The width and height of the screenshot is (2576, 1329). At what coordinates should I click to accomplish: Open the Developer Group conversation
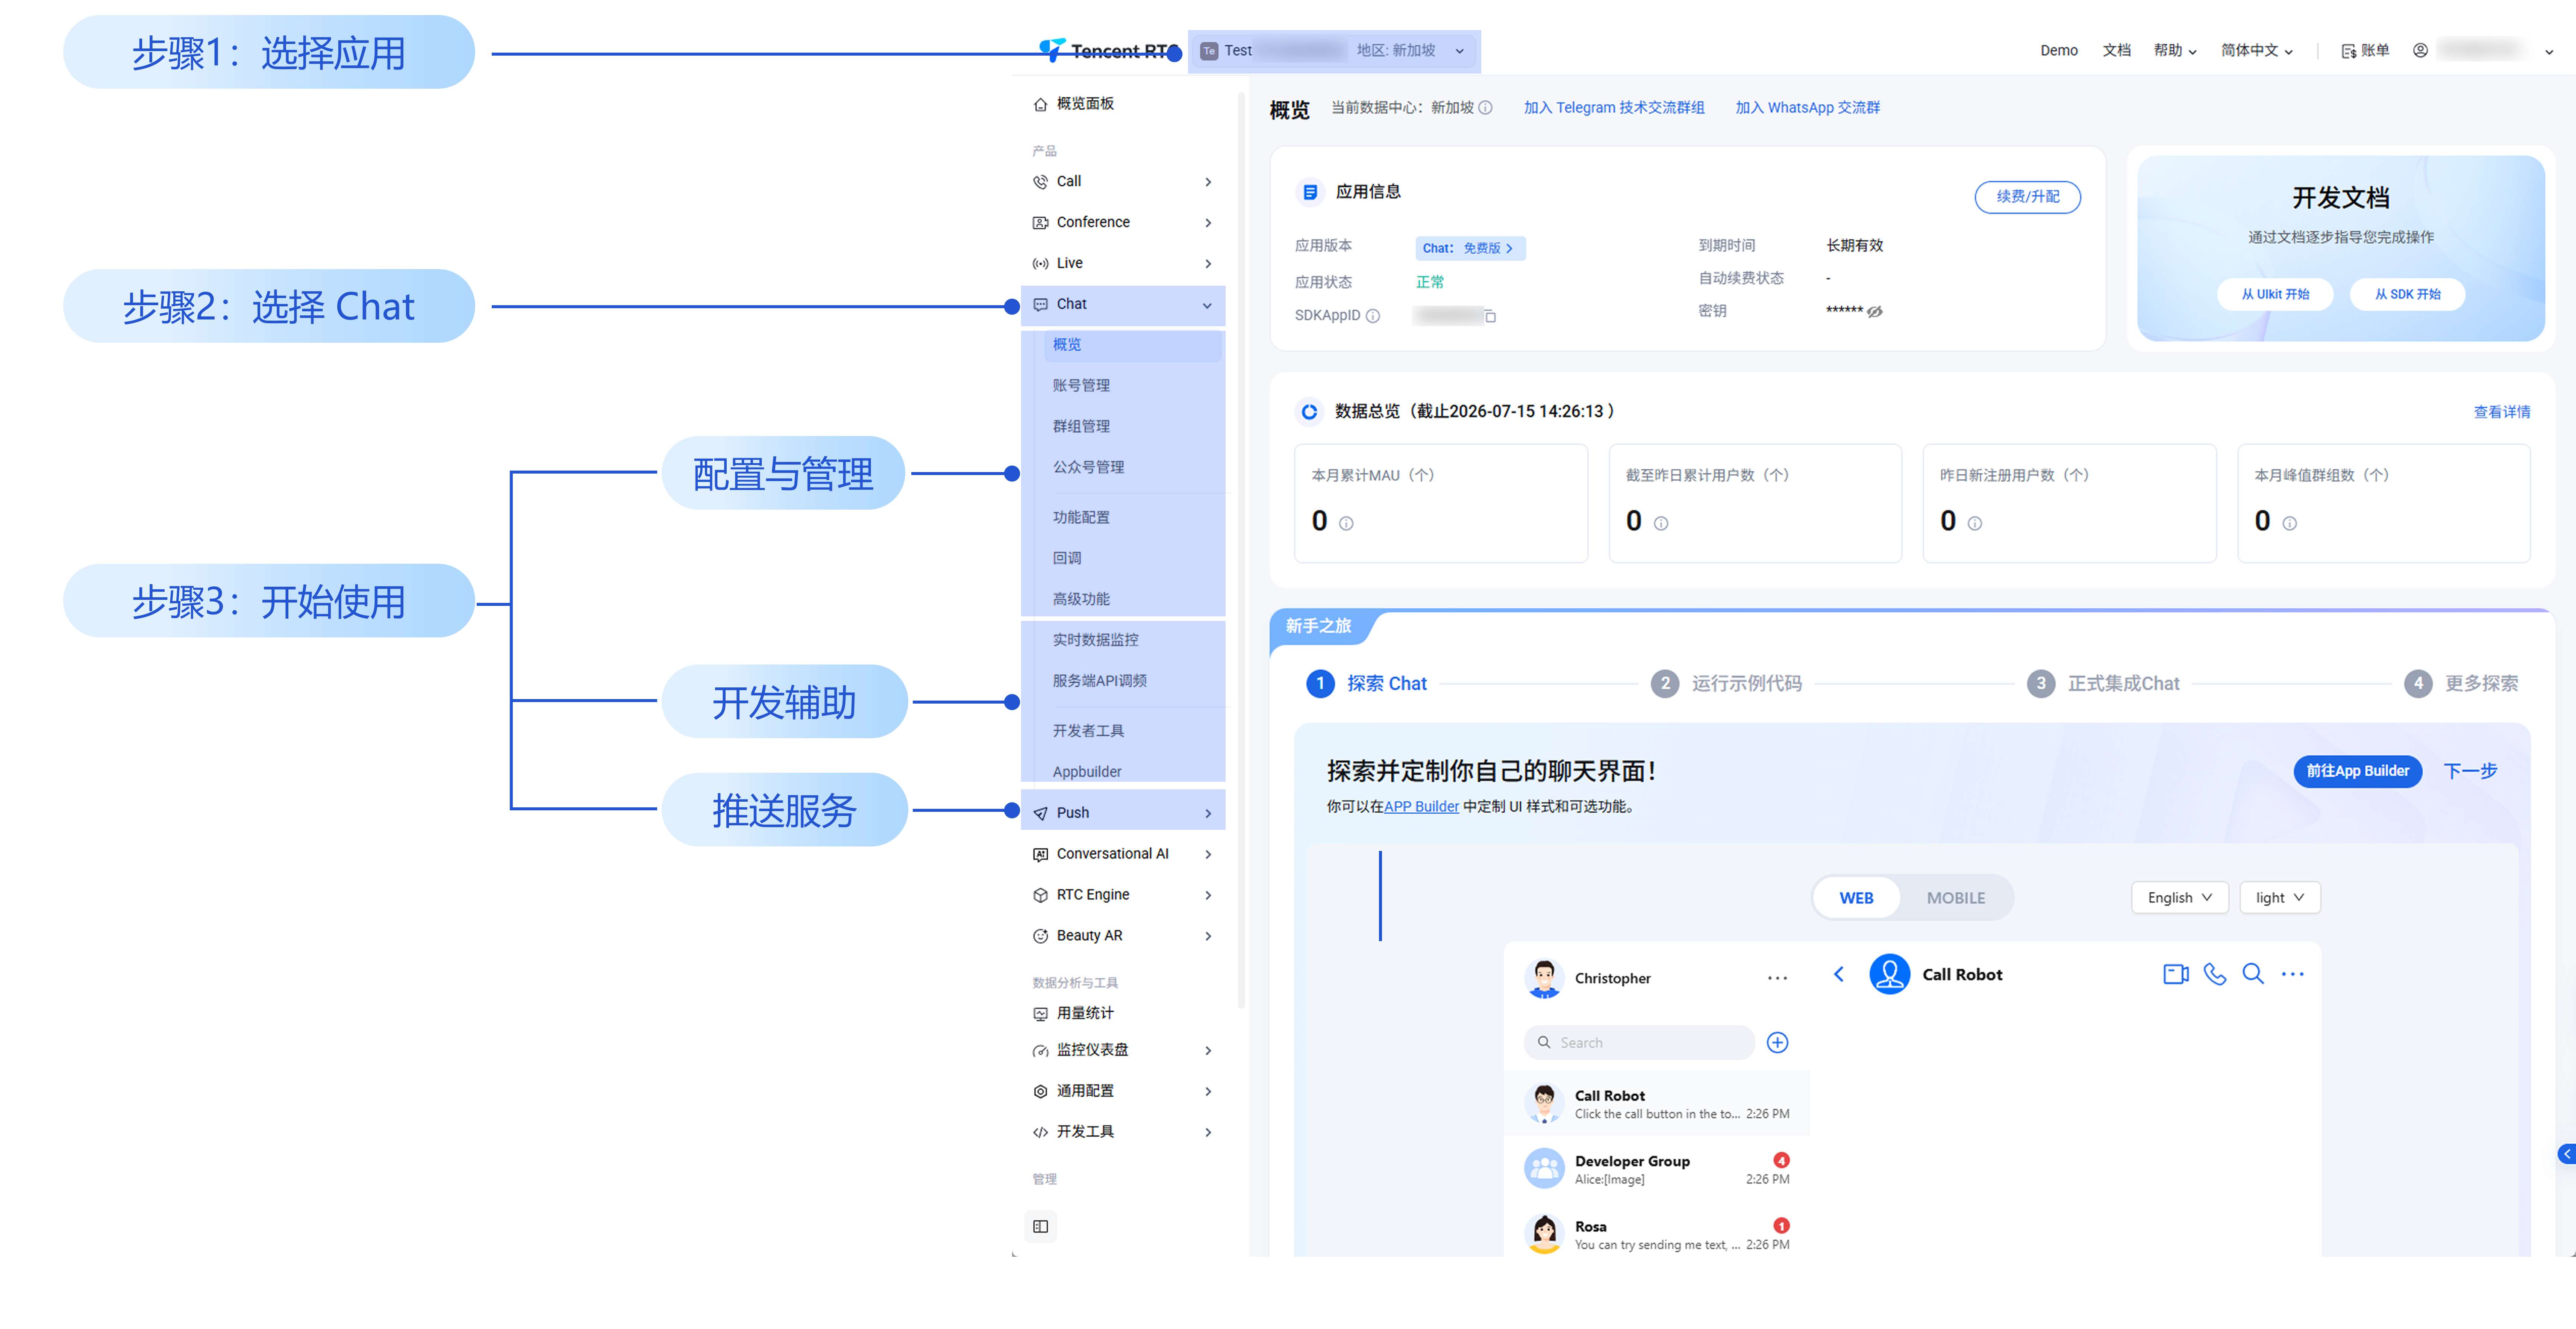coord(1657,1169)
